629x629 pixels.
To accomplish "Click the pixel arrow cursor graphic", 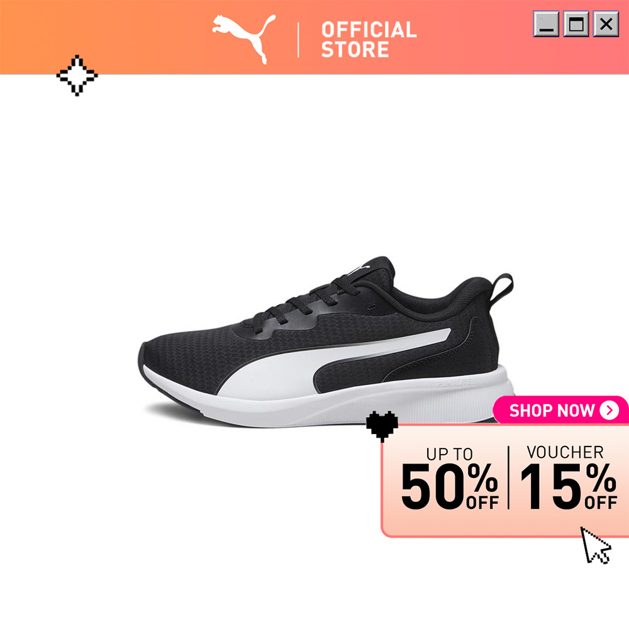I will [x=596, y=545].
